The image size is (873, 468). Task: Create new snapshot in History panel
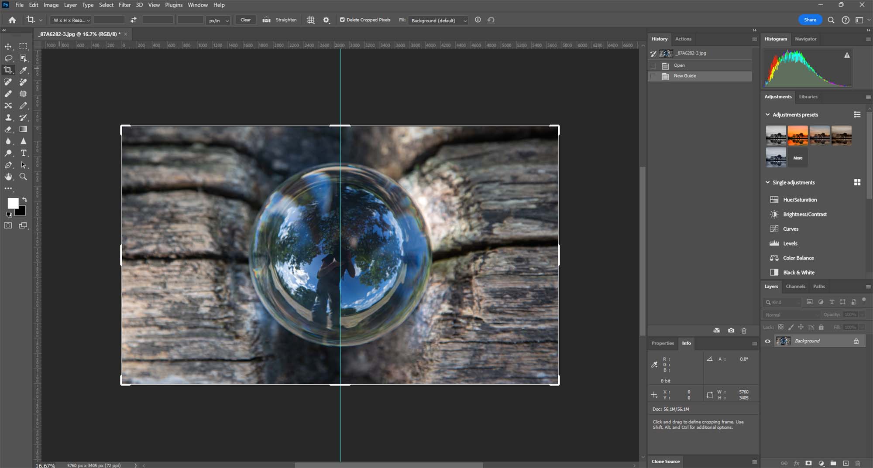pyautogui.click(x=731, y=331)
